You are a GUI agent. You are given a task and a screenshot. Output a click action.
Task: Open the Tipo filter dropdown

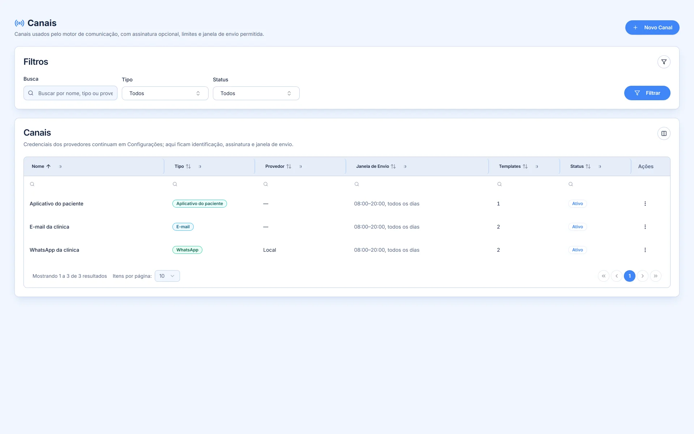(x=165, y=93)
